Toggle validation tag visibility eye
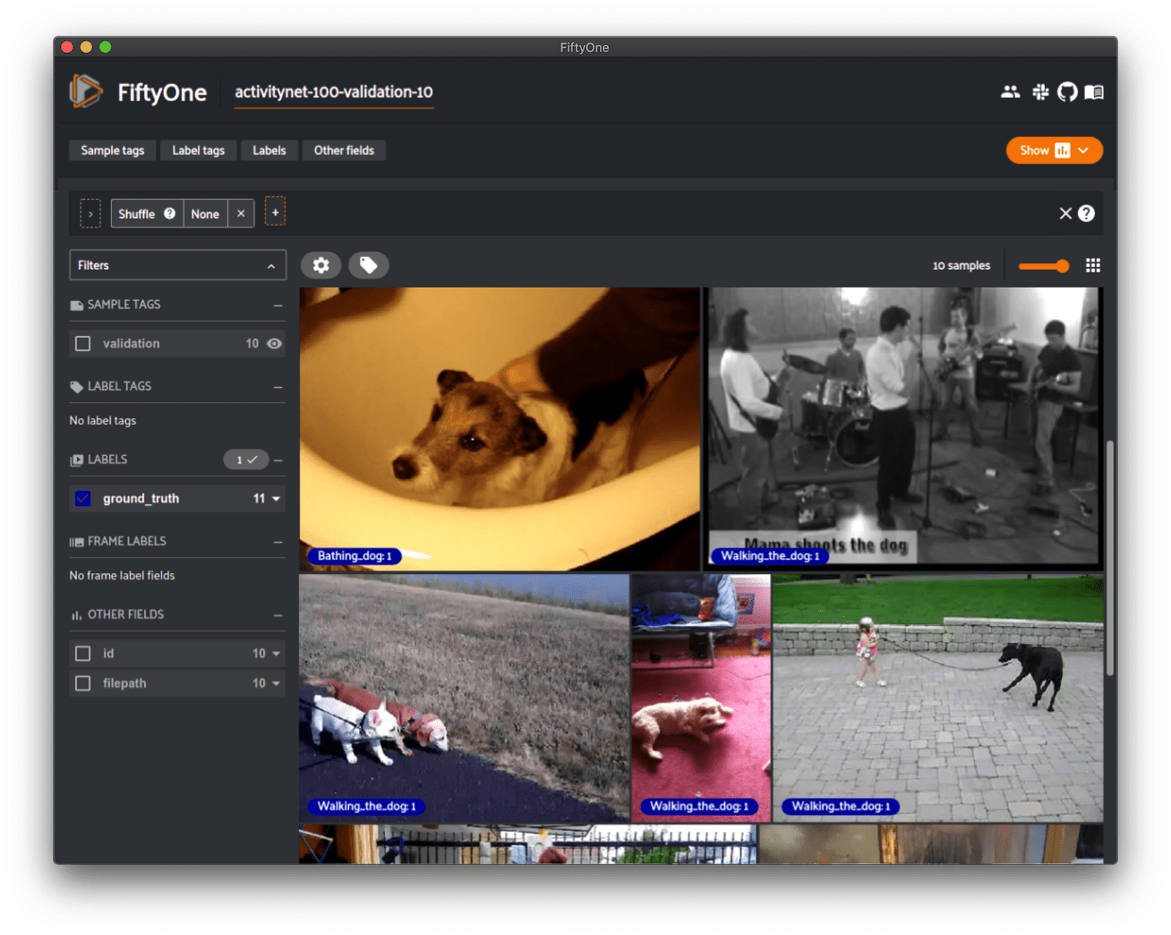Viewport: 1171px width, 935px height. [x=274, y=344]
